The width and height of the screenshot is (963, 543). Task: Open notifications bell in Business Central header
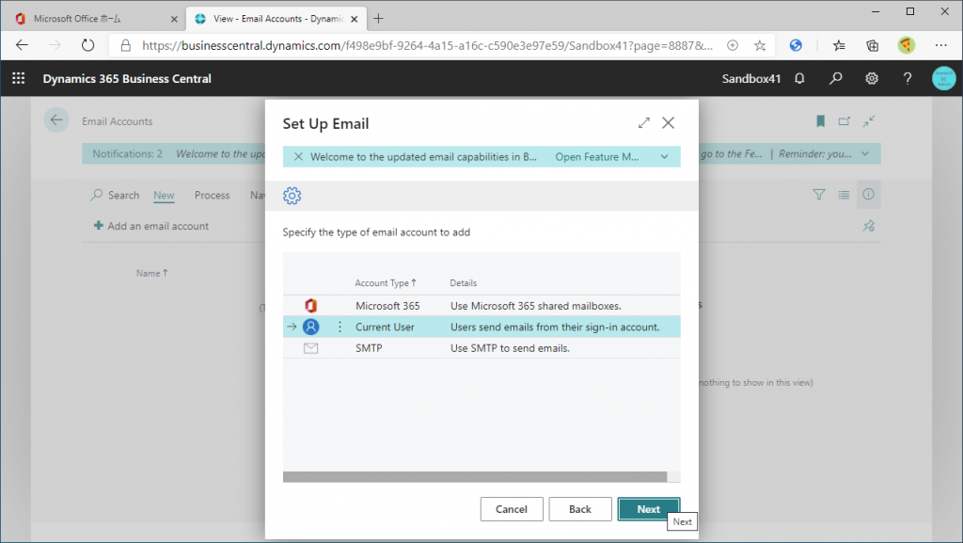(x=799, y=79)
